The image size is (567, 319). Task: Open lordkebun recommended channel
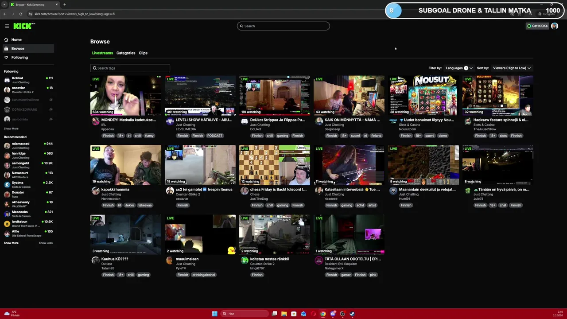click(27, 223)
